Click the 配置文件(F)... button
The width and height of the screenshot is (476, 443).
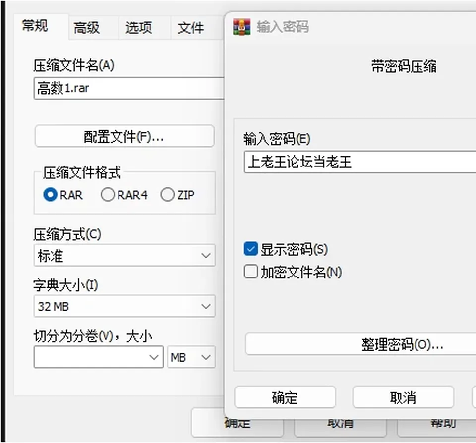[x=124, y=137]
